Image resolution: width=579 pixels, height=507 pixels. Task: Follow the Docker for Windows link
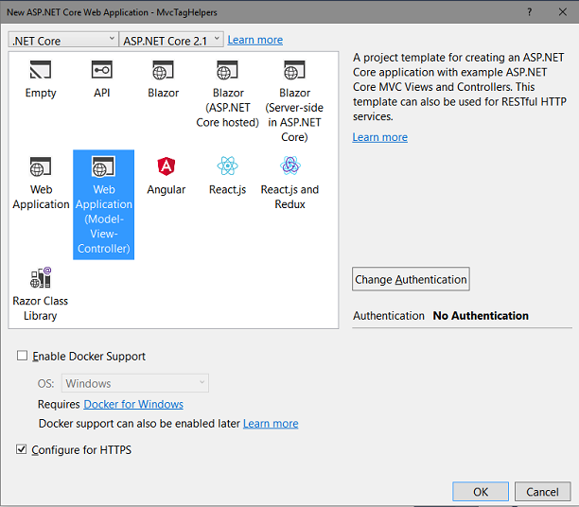pos(133,404)
